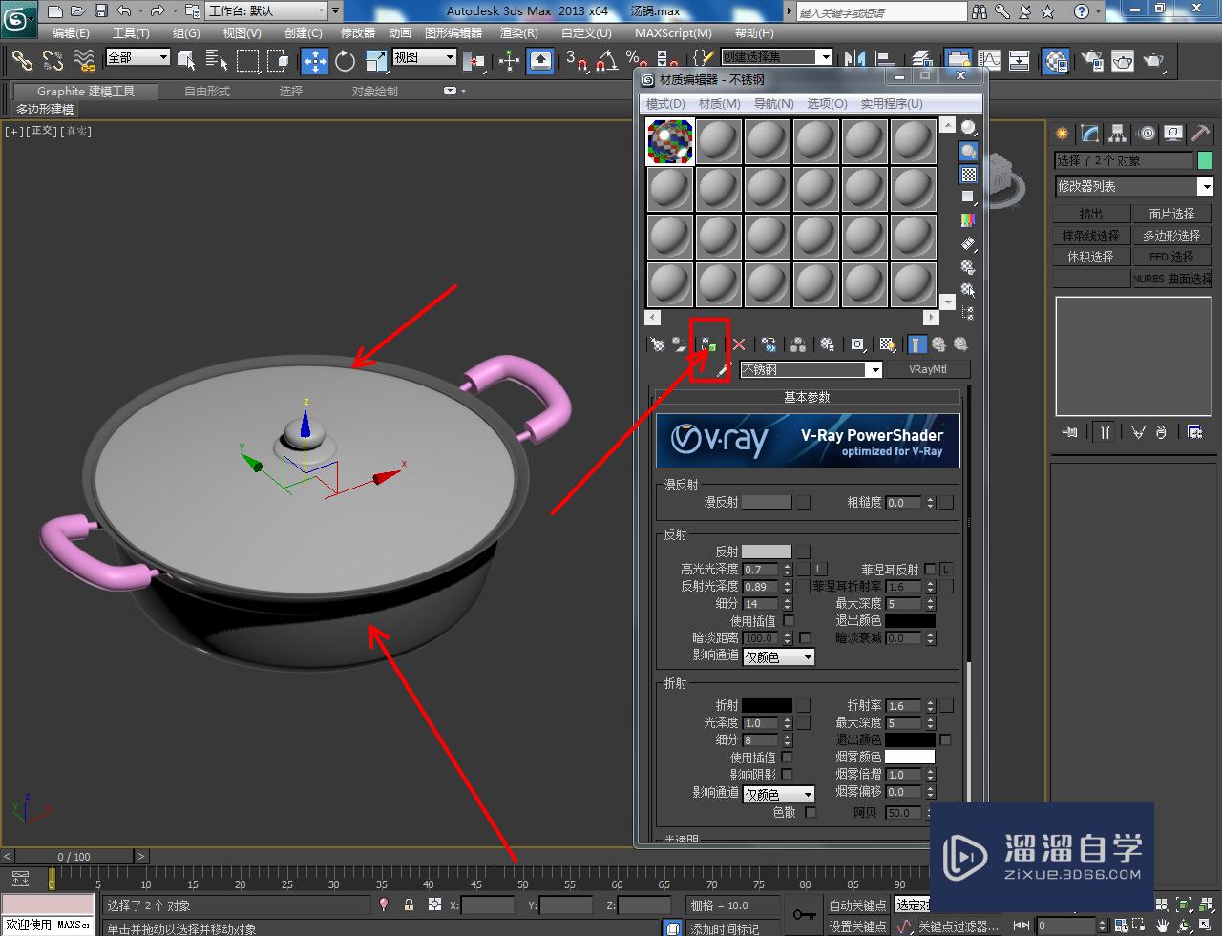Click the Pan View hand icon

click(x=1162, y=926)
